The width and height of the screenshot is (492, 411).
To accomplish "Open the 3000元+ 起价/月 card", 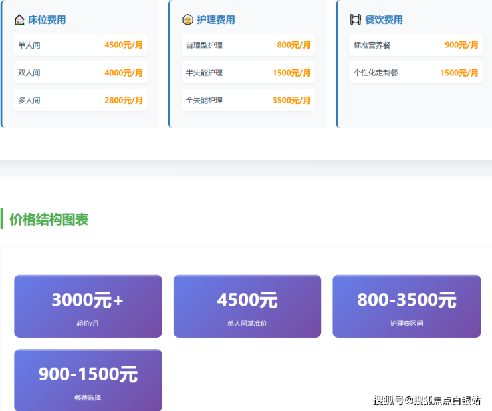I will tap(88, 306).
